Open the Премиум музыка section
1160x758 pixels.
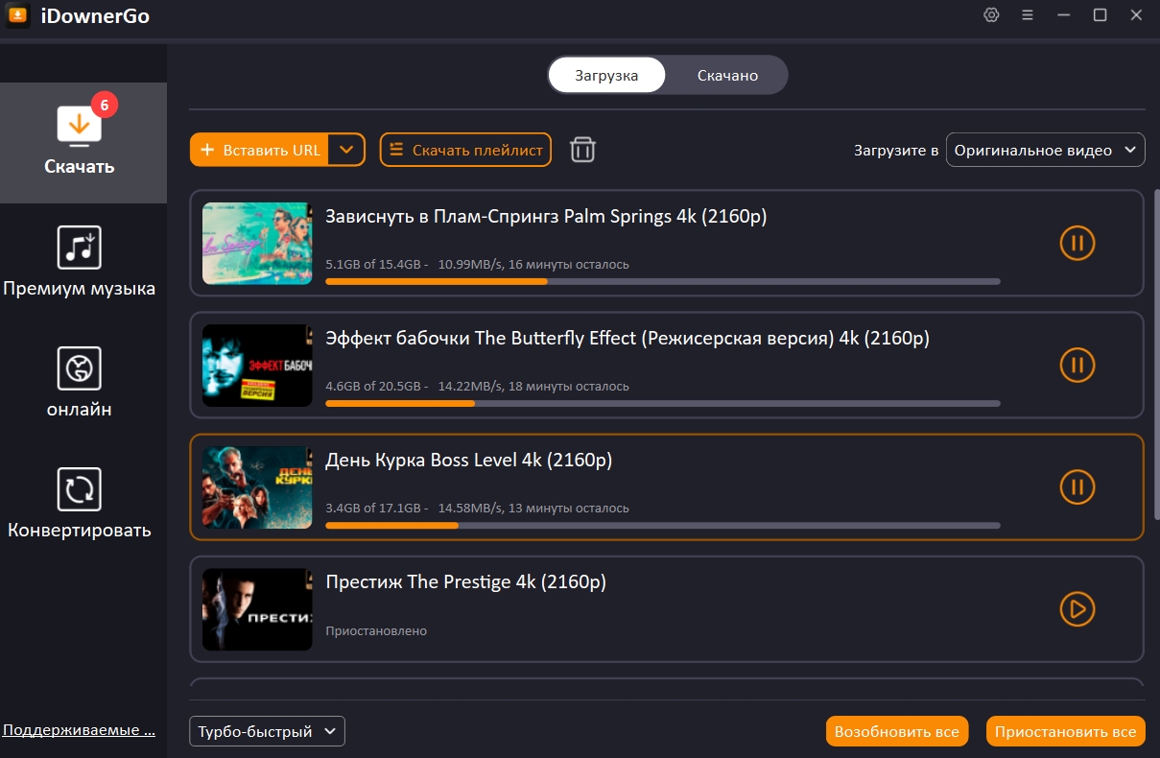click(x=79, y=263)
